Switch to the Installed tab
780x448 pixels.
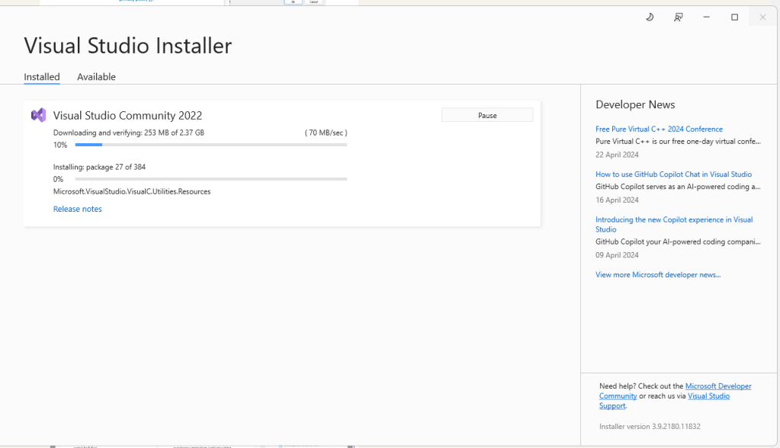point(42,77)
